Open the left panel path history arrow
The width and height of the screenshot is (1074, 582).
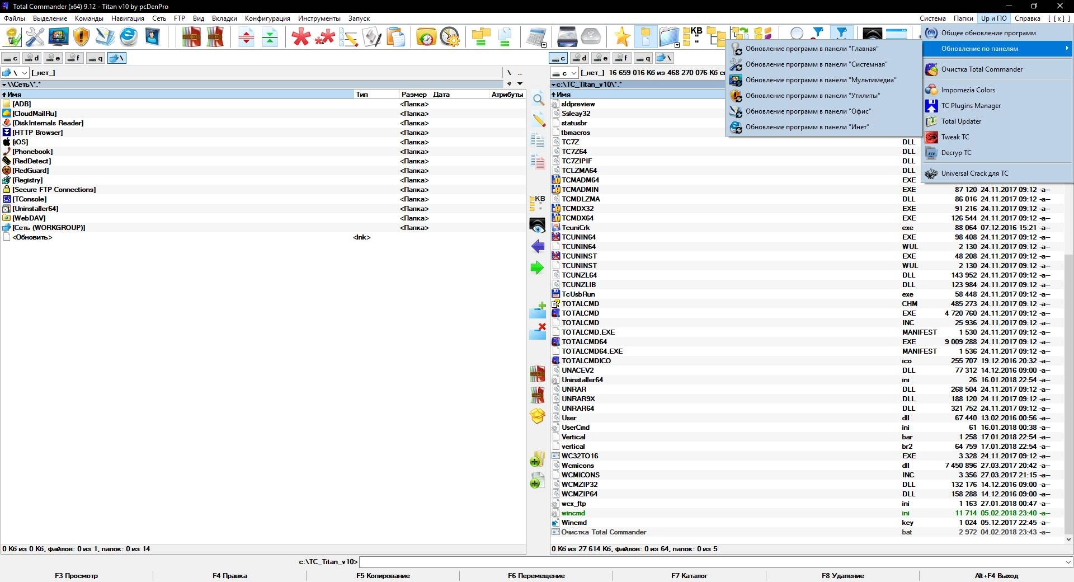point(520,84)
